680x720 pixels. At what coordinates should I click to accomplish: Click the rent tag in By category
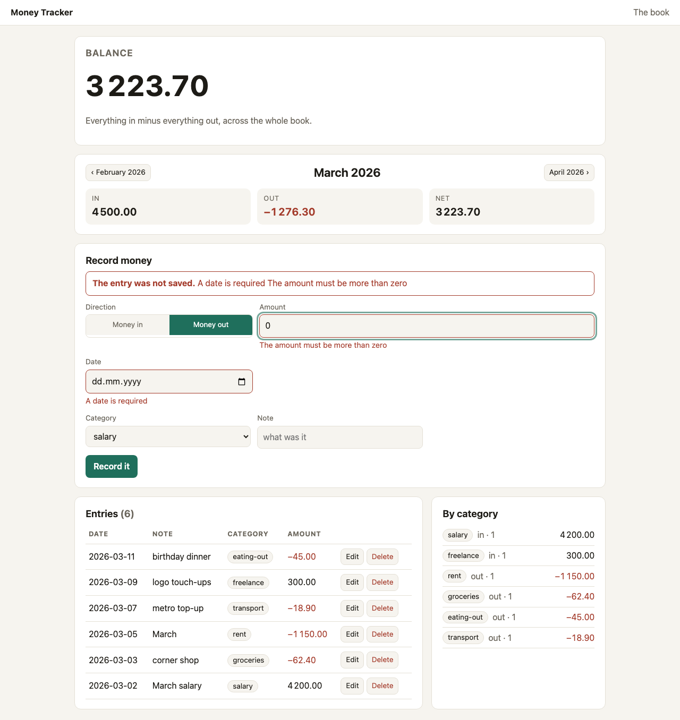tap(454, 576)
